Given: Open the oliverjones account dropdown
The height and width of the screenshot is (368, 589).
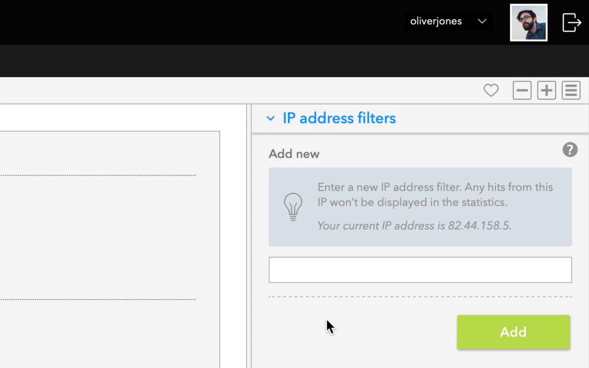Looking at the screenshot, I should click(449, 21).
